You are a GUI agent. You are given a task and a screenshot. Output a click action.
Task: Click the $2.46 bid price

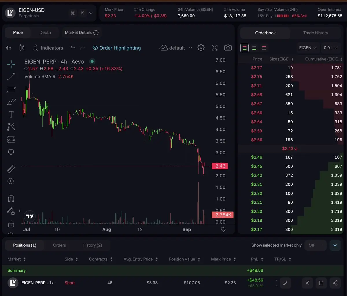[256, 157]
